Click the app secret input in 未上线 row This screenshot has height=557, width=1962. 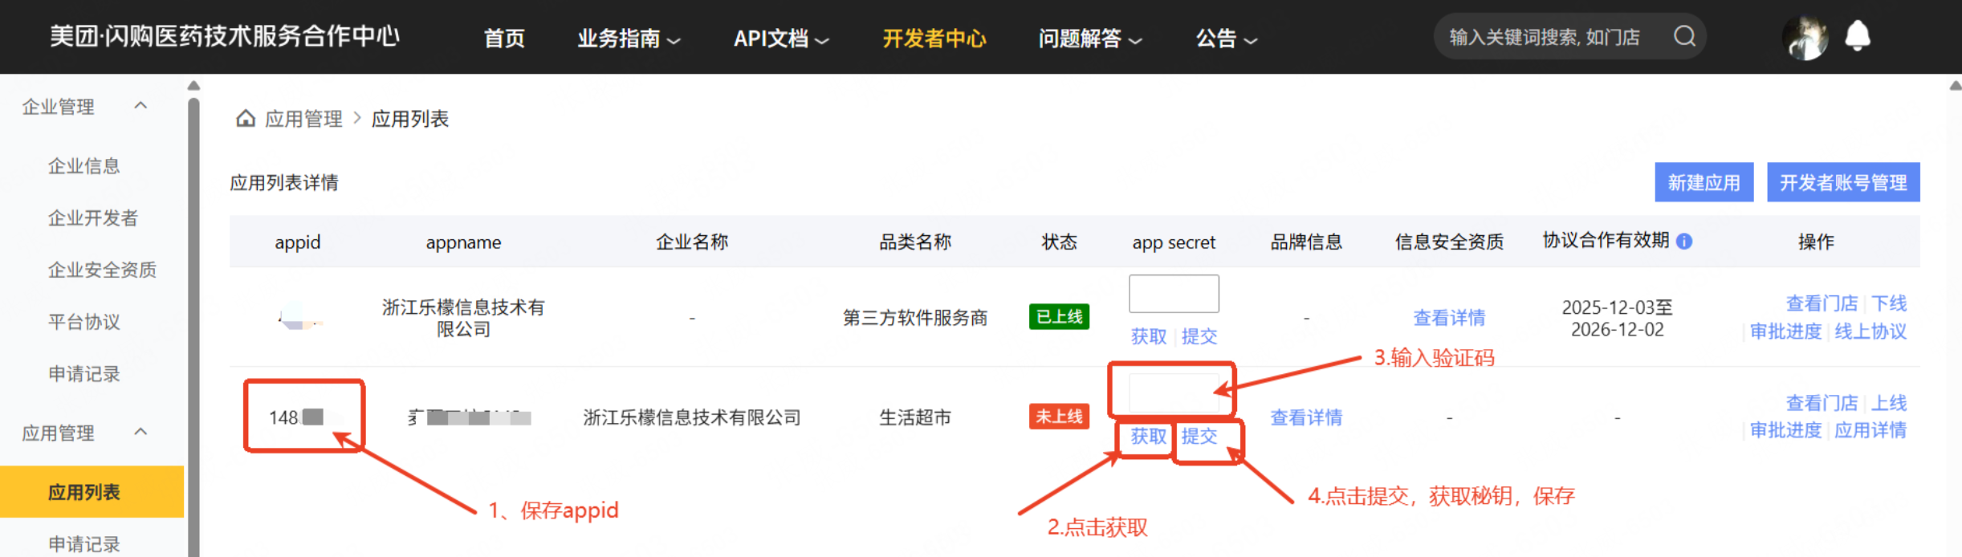coord(1174,393)
